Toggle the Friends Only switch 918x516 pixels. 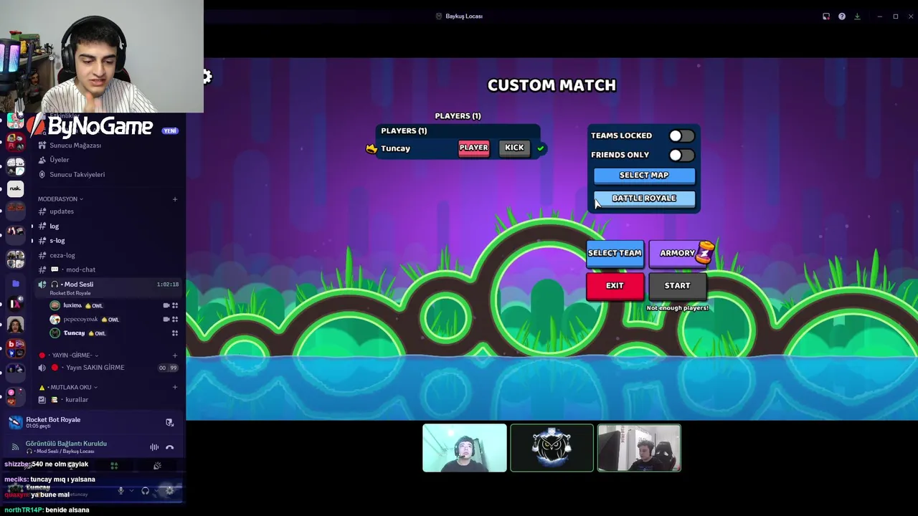point(681,155)
